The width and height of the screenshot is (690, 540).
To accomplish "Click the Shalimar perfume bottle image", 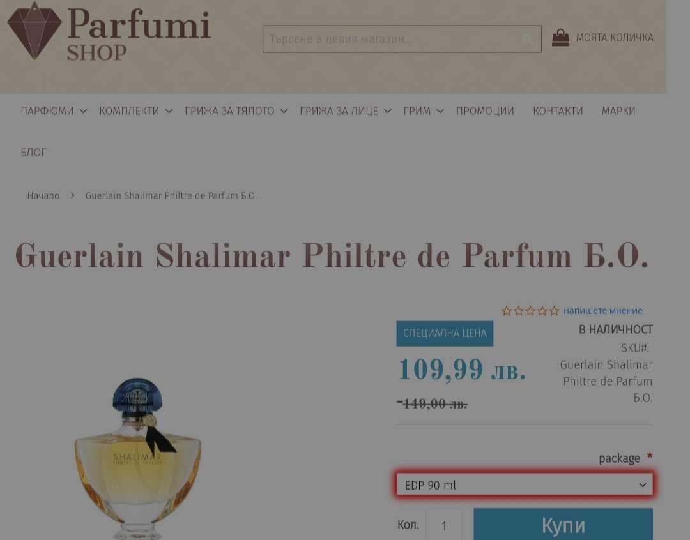I will (138, 458).
